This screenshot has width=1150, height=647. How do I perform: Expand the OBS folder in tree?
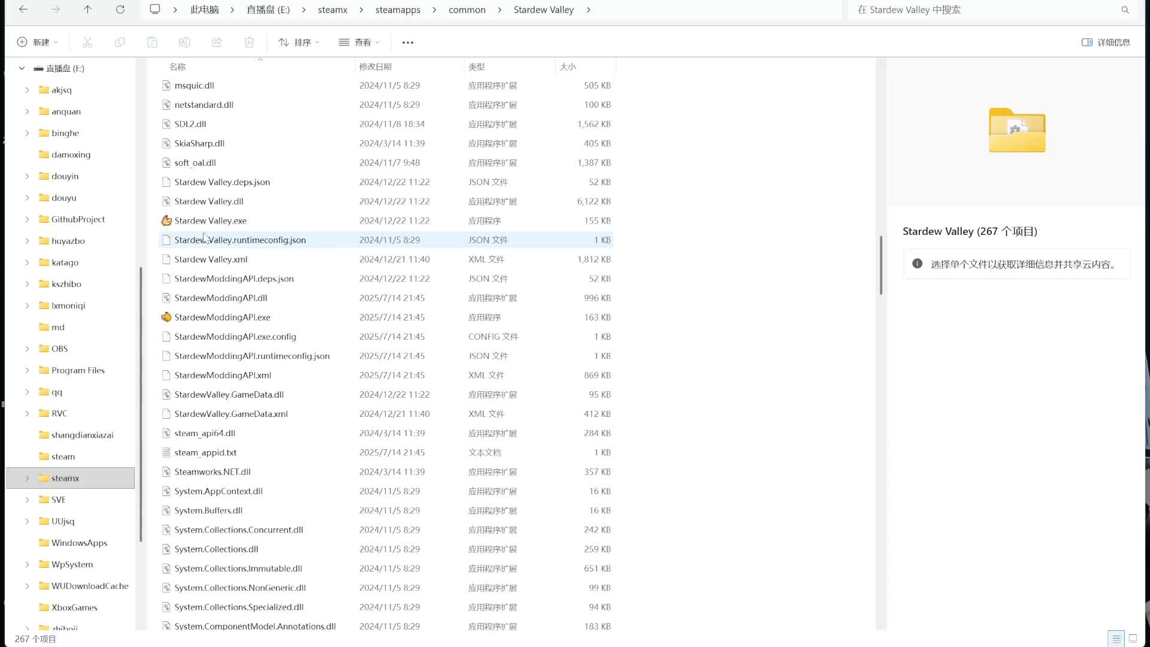coord(27,349)
